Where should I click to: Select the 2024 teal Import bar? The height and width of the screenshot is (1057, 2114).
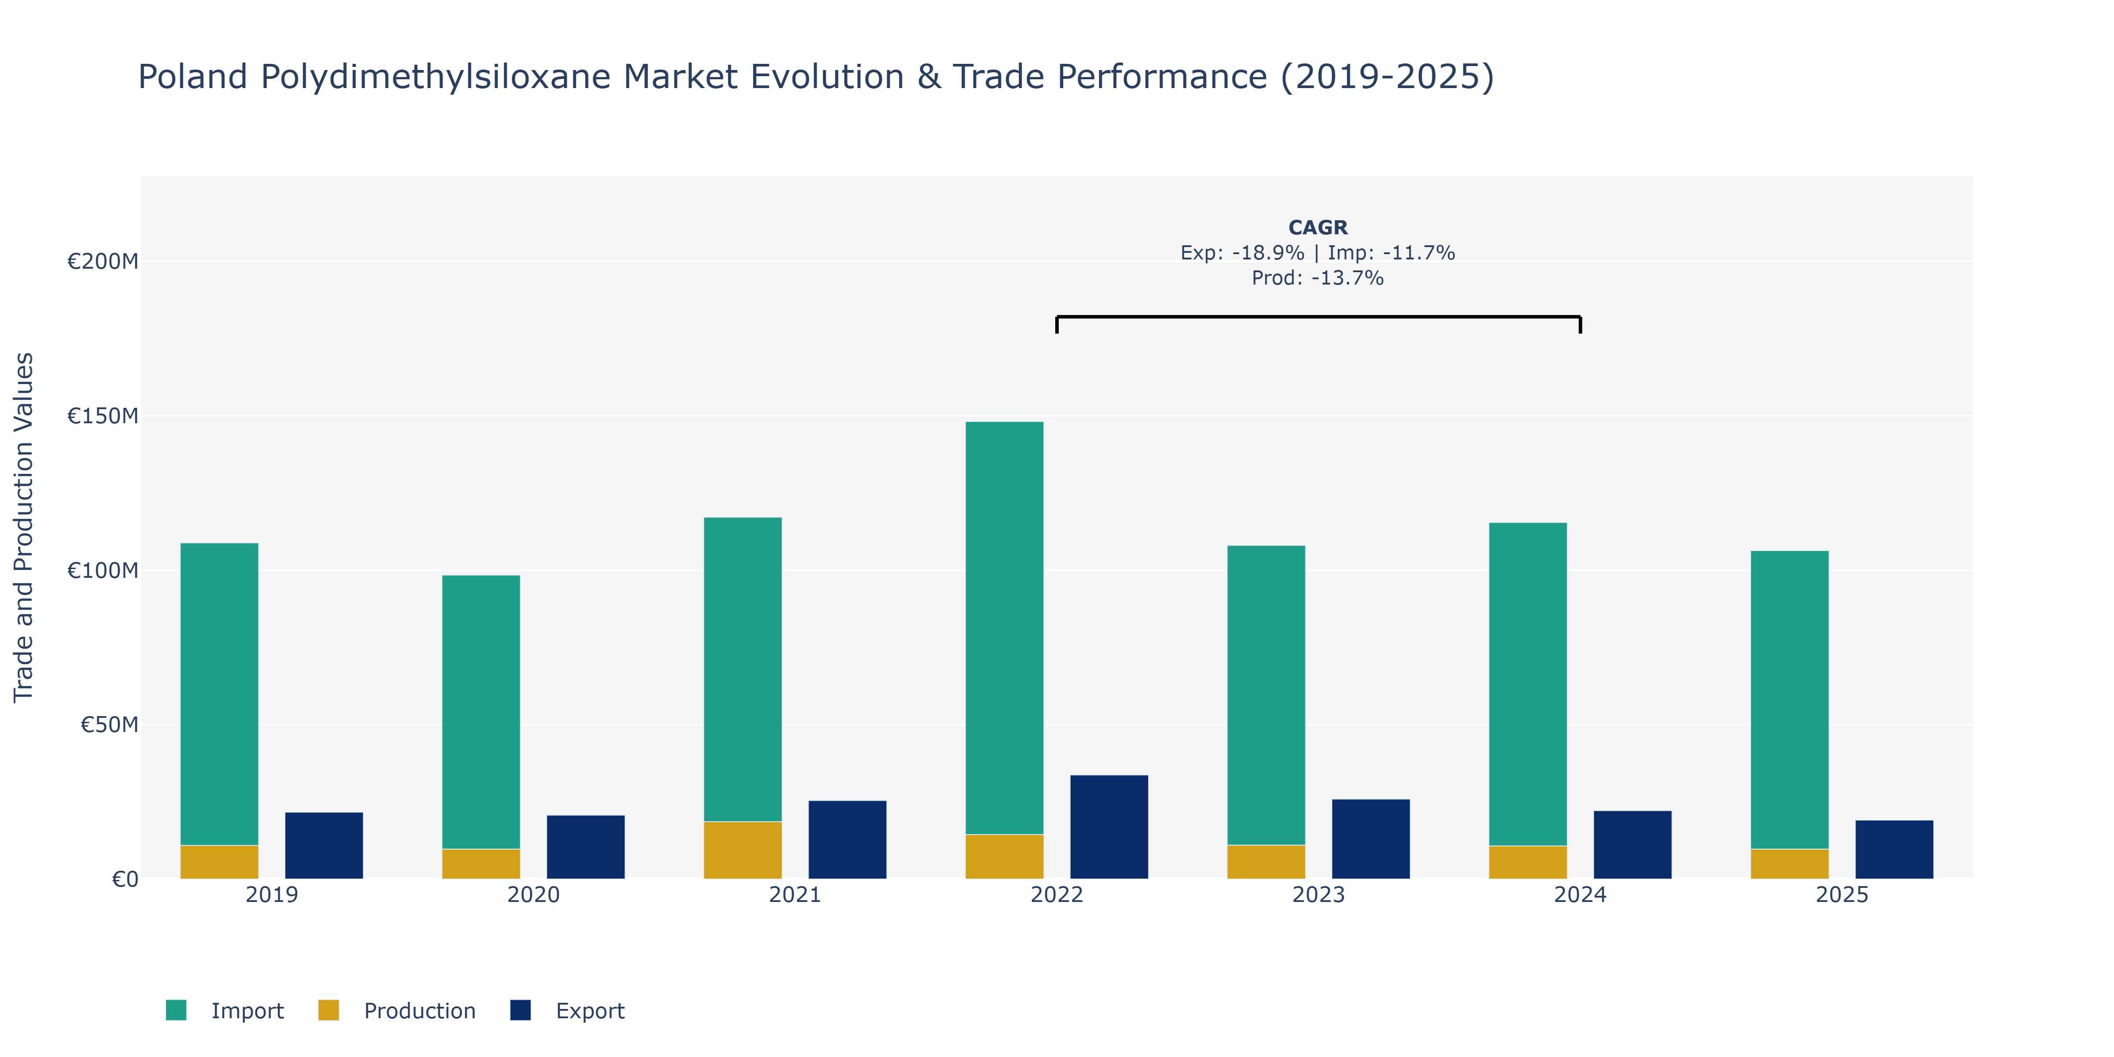1528,684
